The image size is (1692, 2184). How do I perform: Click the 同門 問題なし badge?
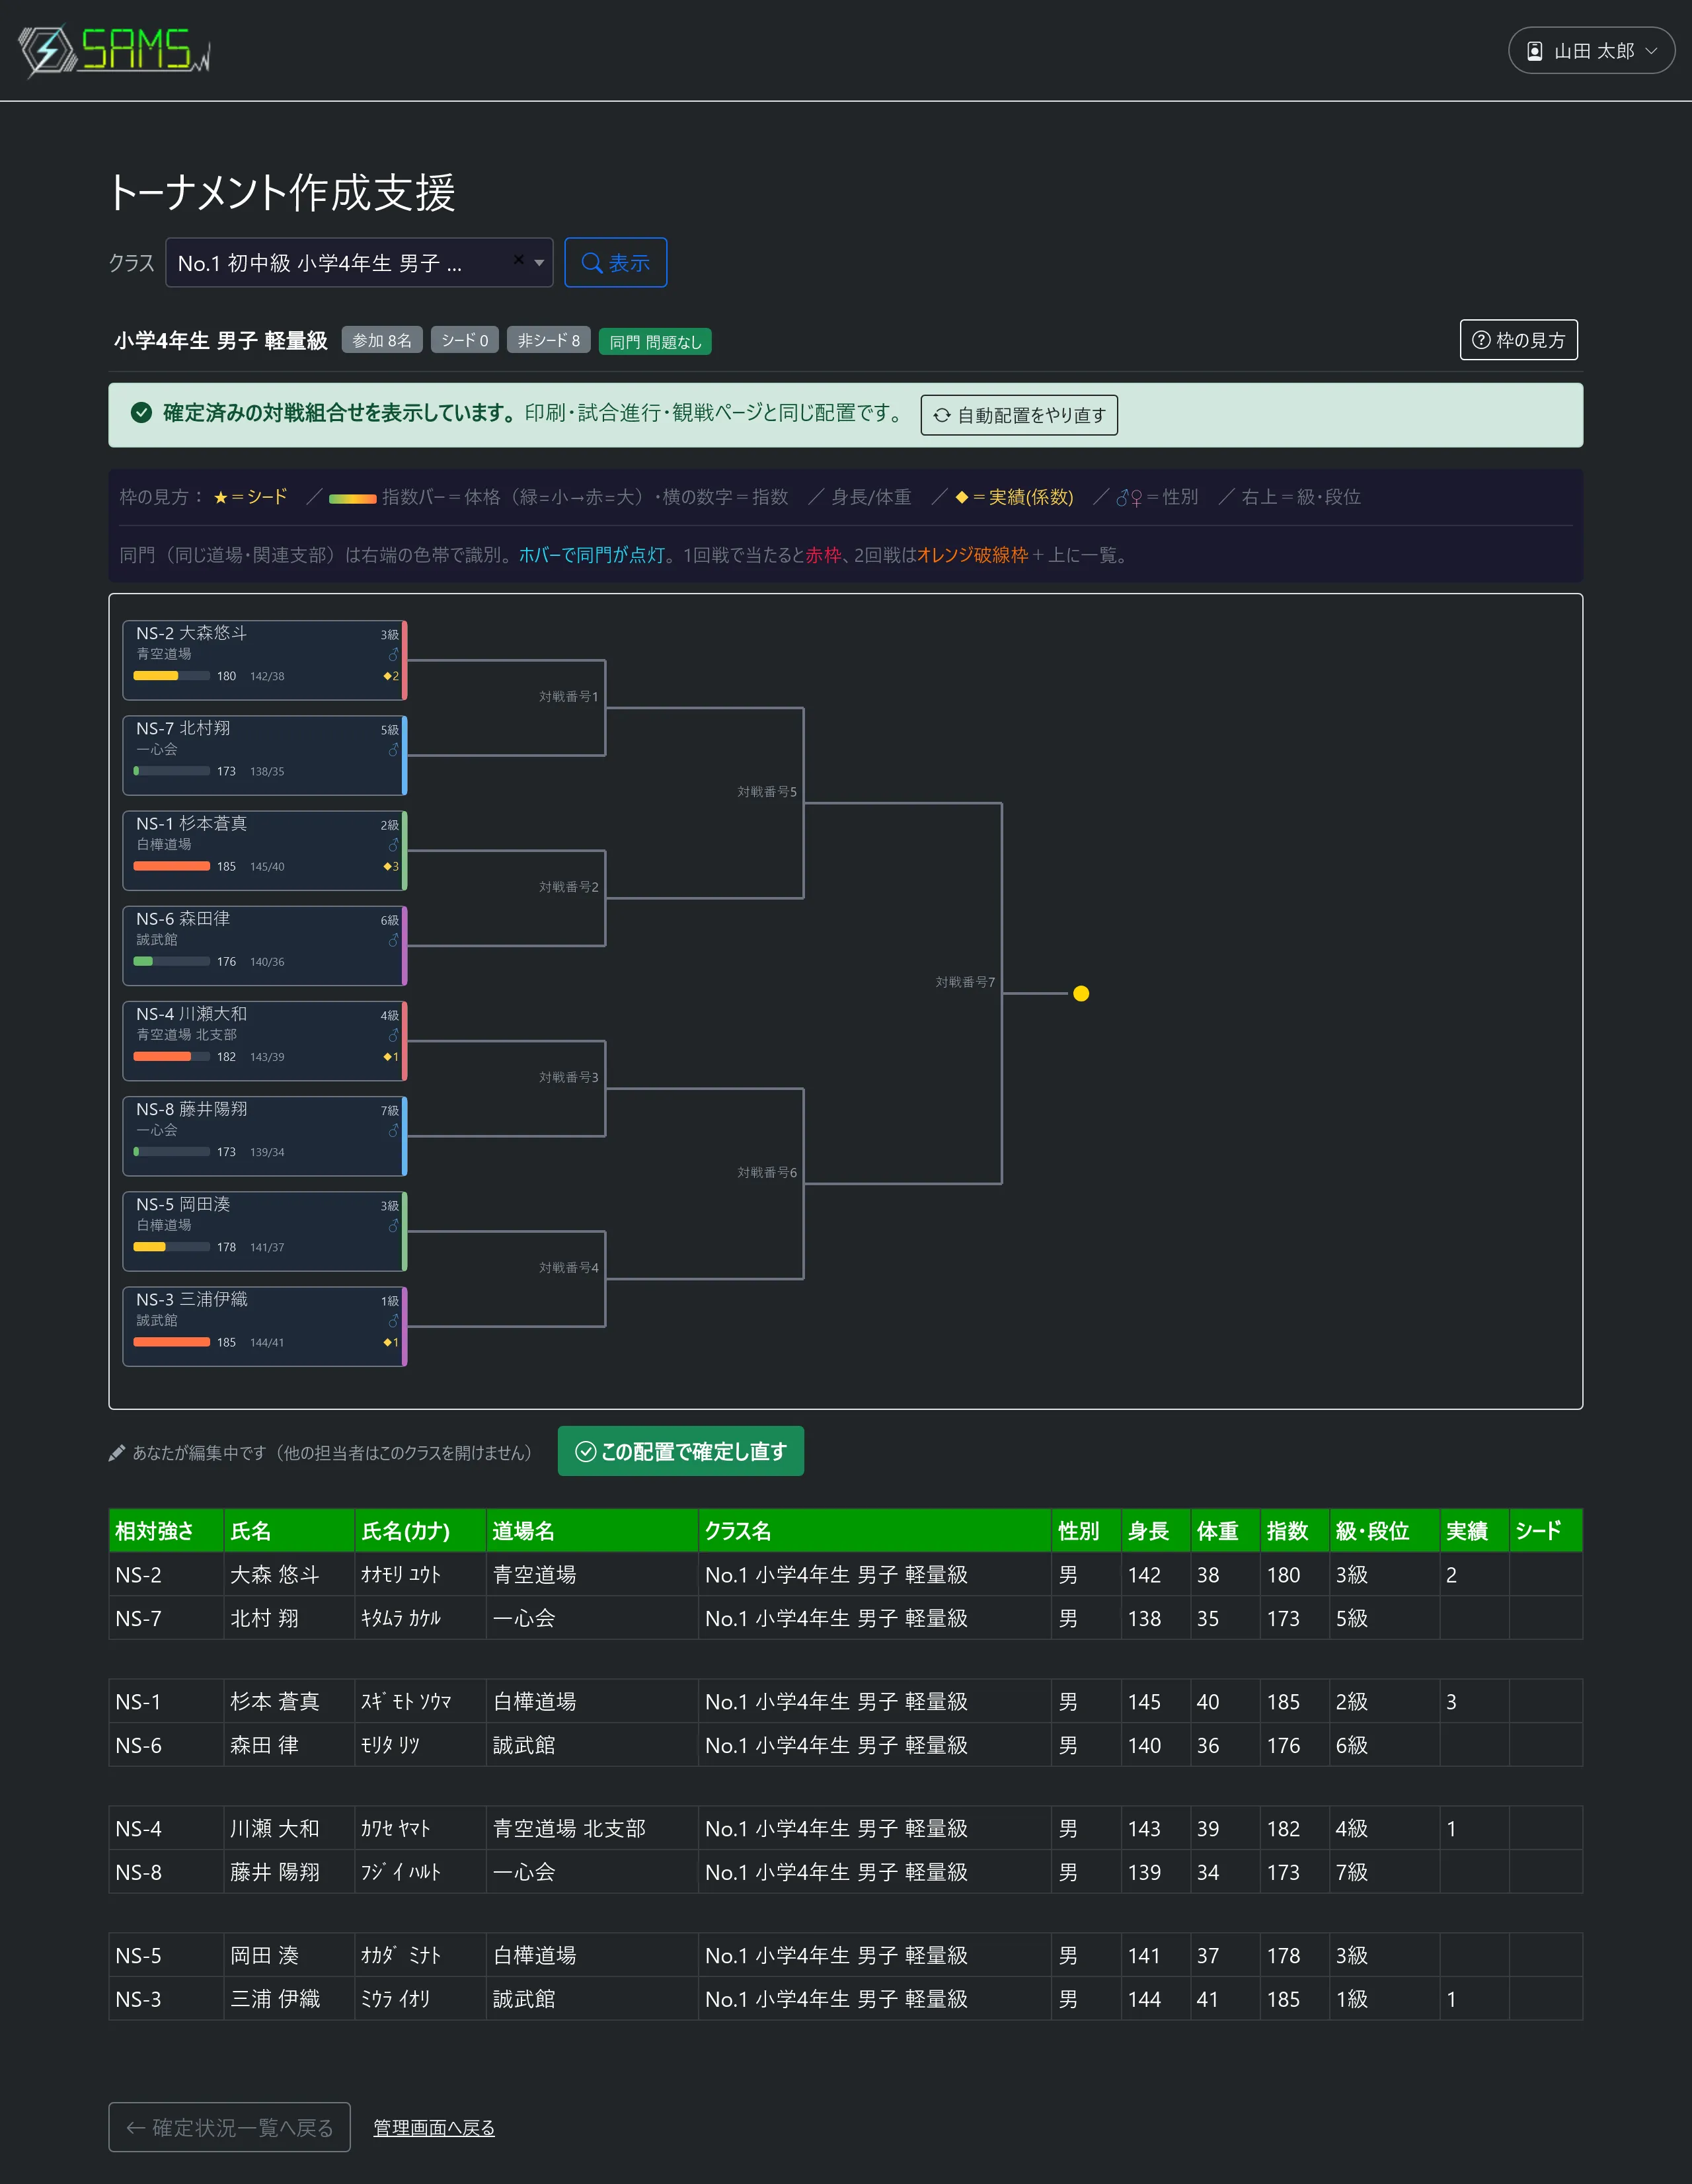(655, 341)
